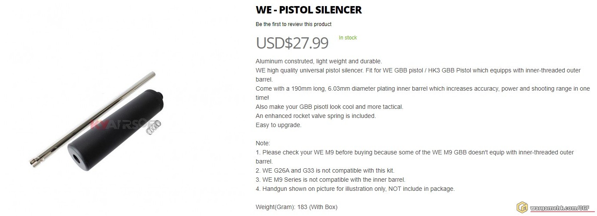The height and width of the screenshot is (216, 597).
Task: Click the "Note:" heading
Action: [x=263, y=143]
